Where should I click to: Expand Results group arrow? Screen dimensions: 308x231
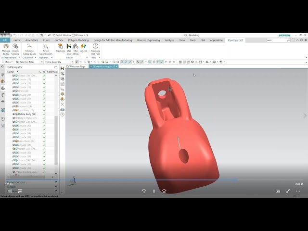87,58
